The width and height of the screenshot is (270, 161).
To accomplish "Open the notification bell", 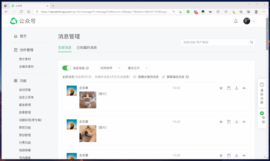I will pyautogui.click(x=235, y=21).
